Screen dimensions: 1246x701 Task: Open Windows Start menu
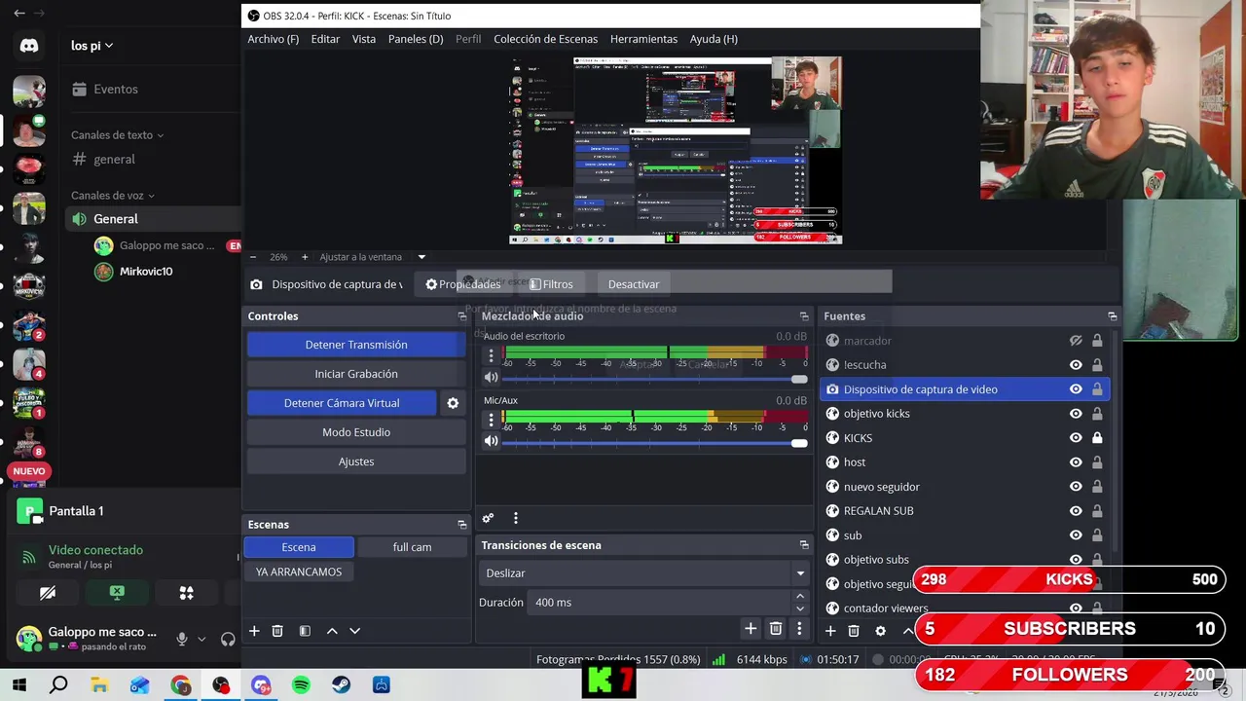coord(19,685)
